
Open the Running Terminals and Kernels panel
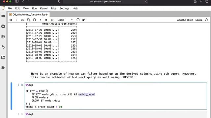point(3,26)
